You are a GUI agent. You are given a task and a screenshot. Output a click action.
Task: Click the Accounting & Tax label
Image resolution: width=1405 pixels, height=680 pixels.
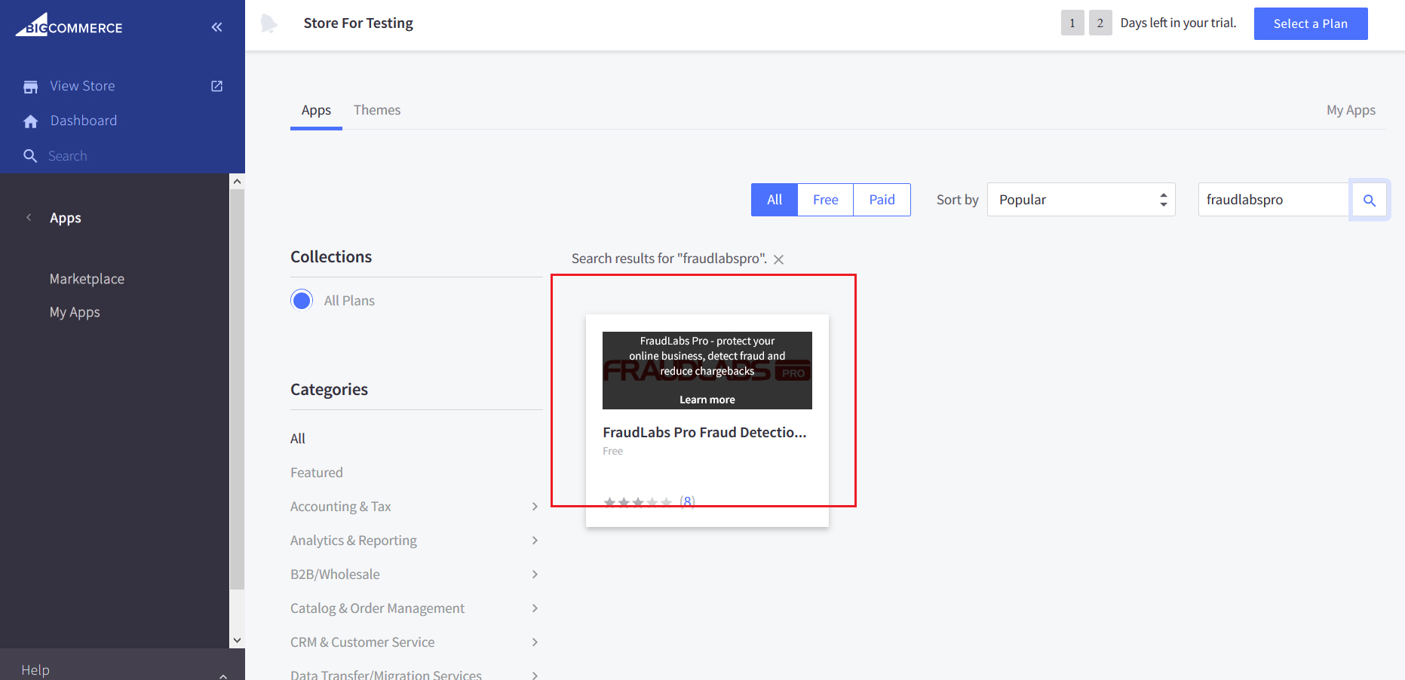click(x=341, y=507)
